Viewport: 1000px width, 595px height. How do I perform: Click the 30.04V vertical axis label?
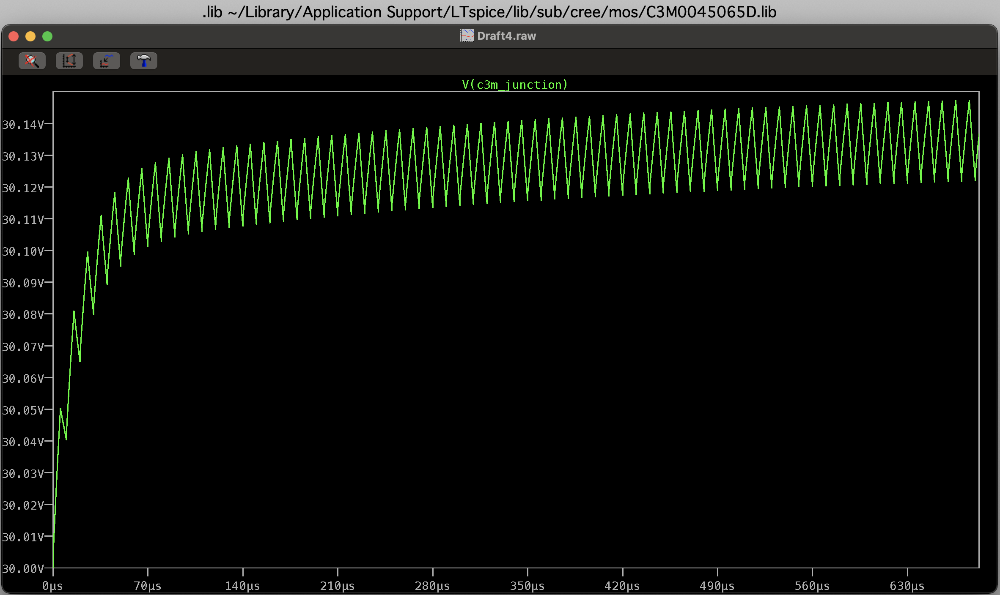pos(23,442)
